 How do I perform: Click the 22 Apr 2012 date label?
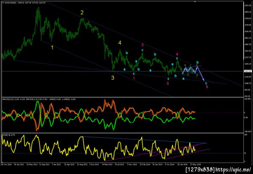[70, 164]
